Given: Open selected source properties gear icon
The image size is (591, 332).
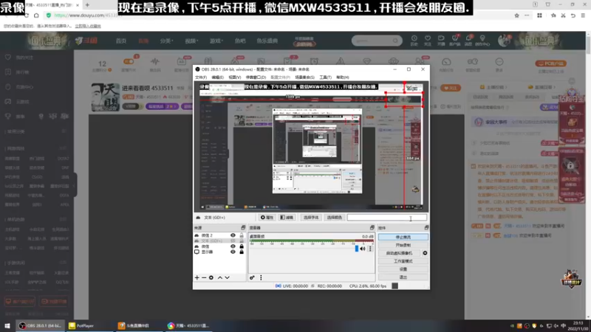Looking at the screenshot, I should point(211,278).
